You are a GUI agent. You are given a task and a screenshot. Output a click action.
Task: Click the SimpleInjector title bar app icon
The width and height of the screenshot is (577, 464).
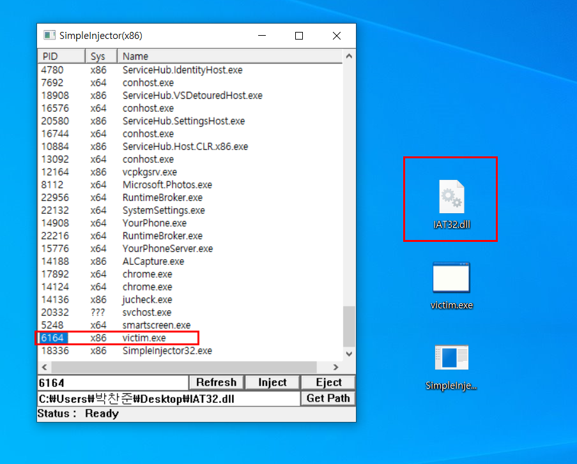(x=49, y=35)
